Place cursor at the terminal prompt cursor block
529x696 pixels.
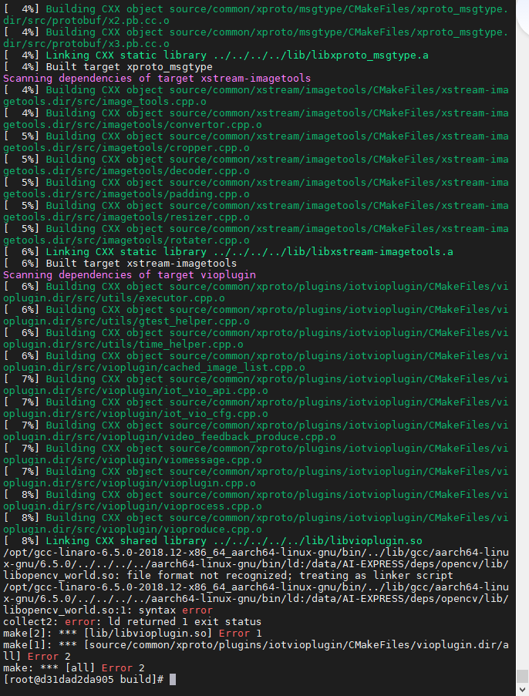(173, 679)
